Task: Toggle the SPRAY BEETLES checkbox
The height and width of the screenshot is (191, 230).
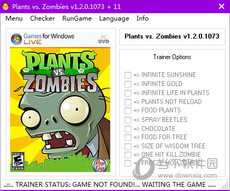Action: pos(128,120)
